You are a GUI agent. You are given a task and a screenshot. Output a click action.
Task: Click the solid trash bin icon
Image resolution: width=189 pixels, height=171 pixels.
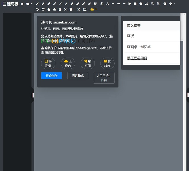[x=71, y=9]
